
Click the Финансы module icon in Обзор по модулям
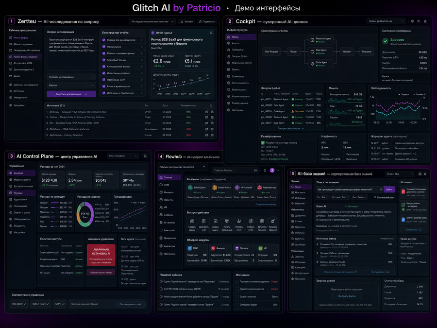coord(213,248)
